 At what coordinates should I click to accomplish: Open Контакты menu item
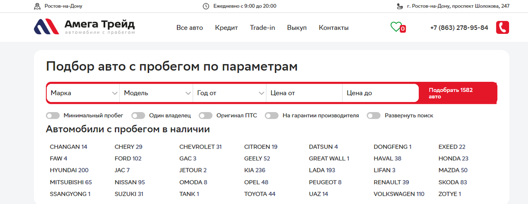pyautogui.click(x=334, y=28)
